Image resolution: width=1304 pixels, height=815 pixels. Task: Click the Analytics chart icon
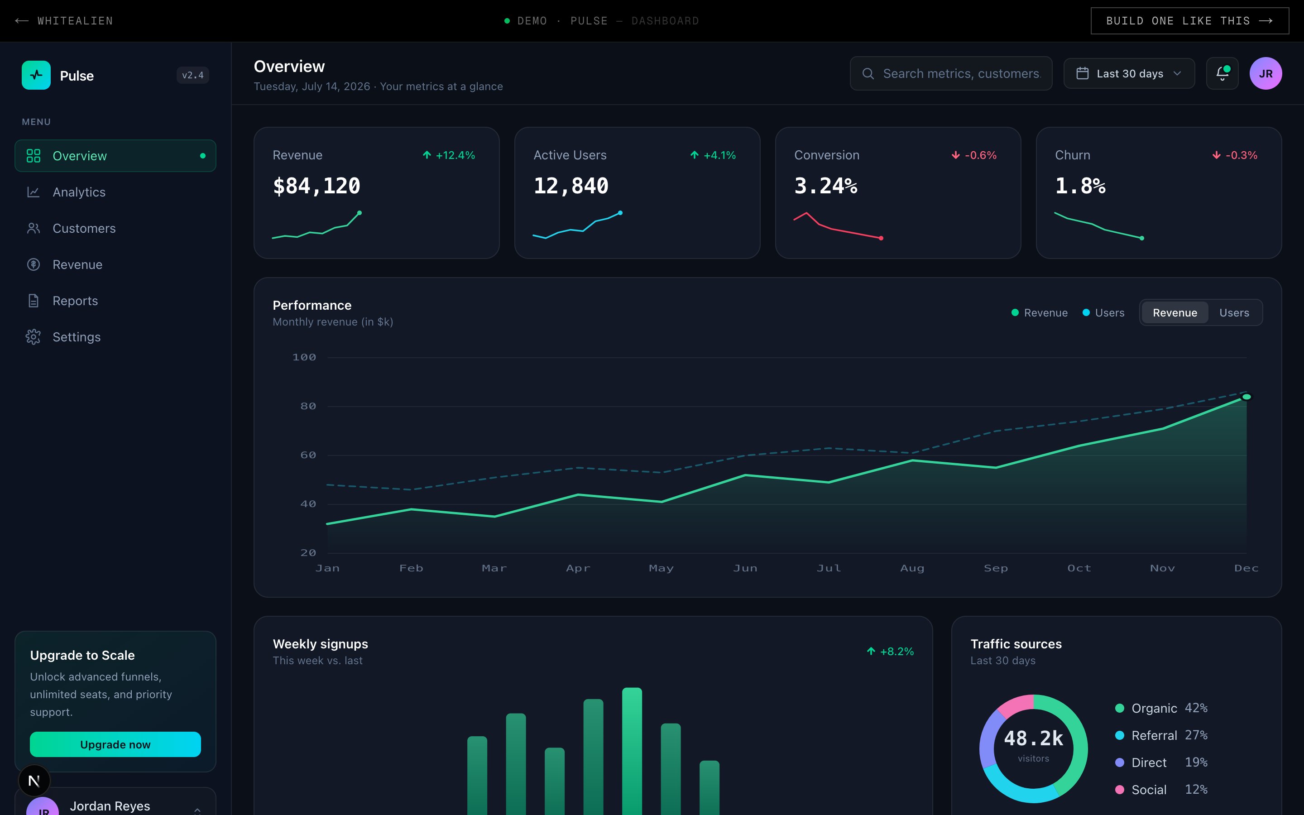point(34,192)
